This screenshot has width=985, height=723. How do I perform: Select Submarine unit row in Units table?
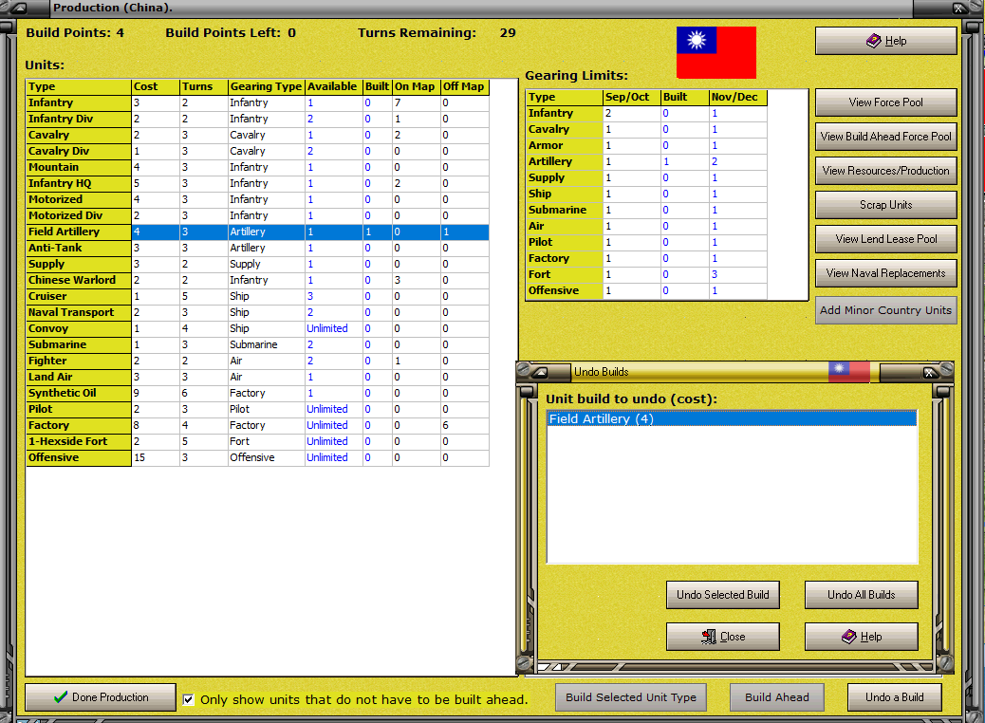[257, 344]
